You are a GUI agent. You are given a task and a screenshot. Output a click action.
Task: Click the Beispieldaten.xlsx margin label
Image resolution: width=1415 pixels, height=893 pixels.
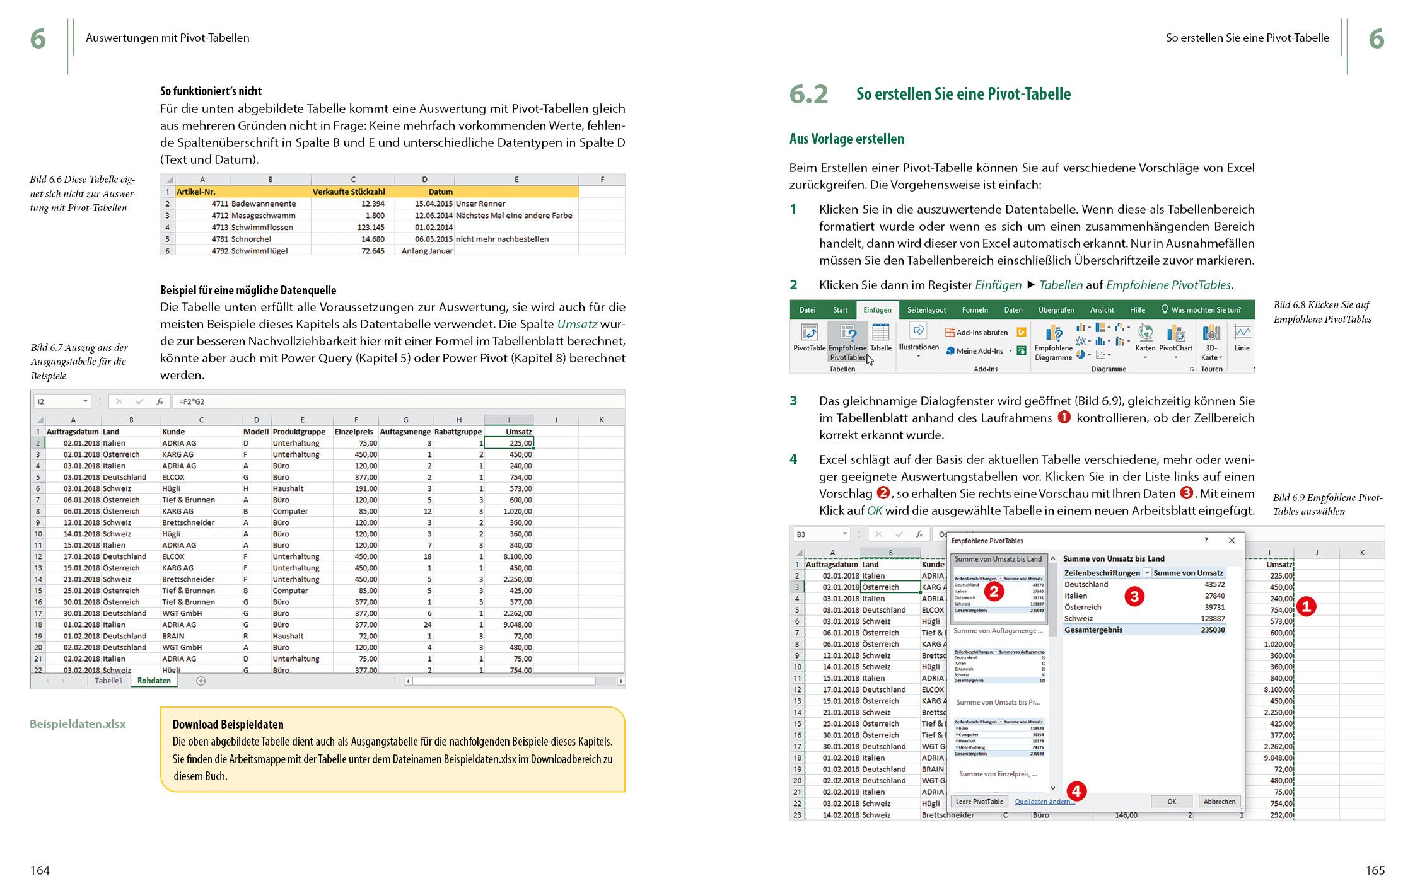pyautogui.click(x=78, y=724)
